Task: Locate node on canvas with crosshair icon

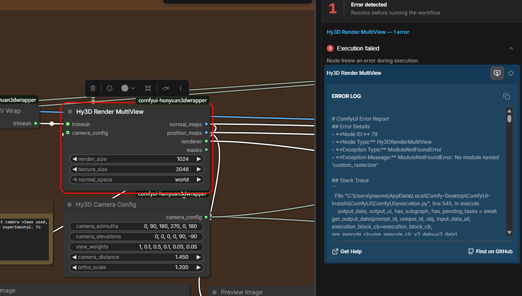Action: (511, 73)
